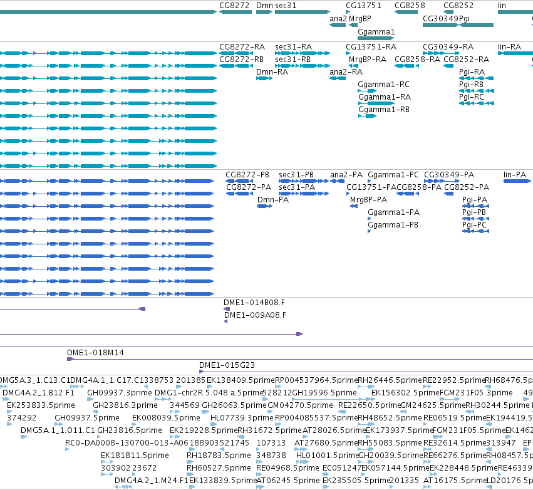
Task: Select the CG8272-RB transcript label
Action: coord(241,59)
